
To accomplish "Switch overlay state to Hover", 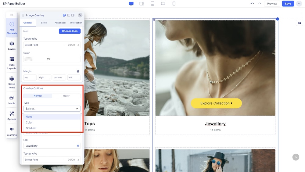I will click(x=66, y=96).
